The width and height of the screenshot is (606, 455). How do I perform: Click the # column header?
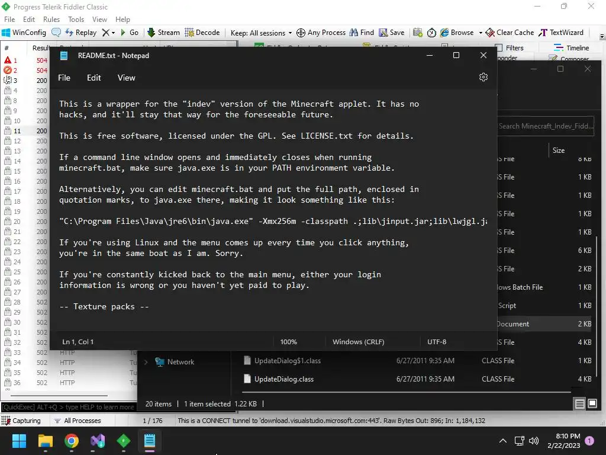[7, 48]
